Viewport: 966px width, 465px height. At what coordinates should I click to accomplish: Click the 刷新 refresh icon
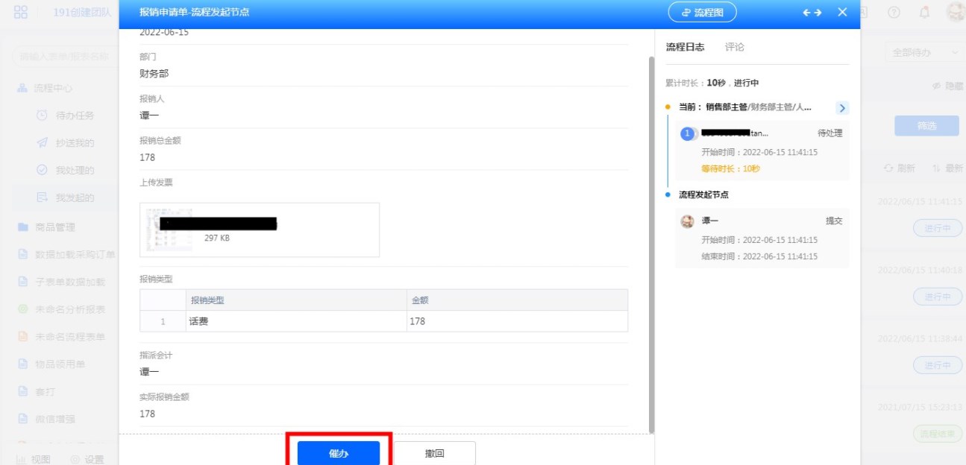tap(888, 168)
